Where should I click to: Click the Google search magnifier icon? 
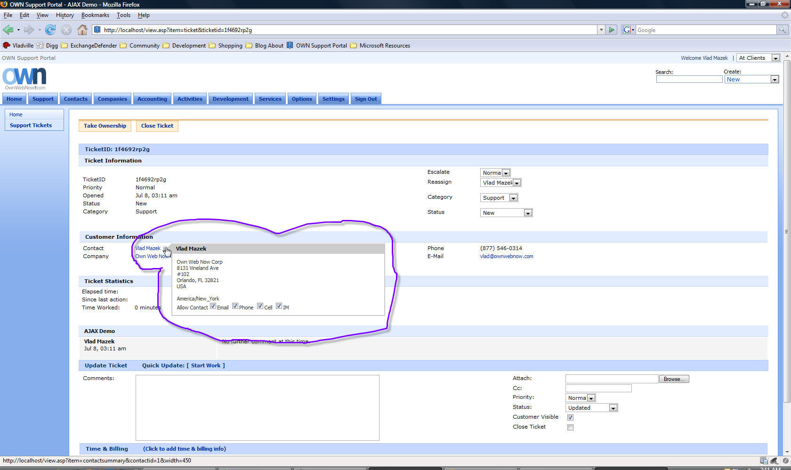[782, 30]
